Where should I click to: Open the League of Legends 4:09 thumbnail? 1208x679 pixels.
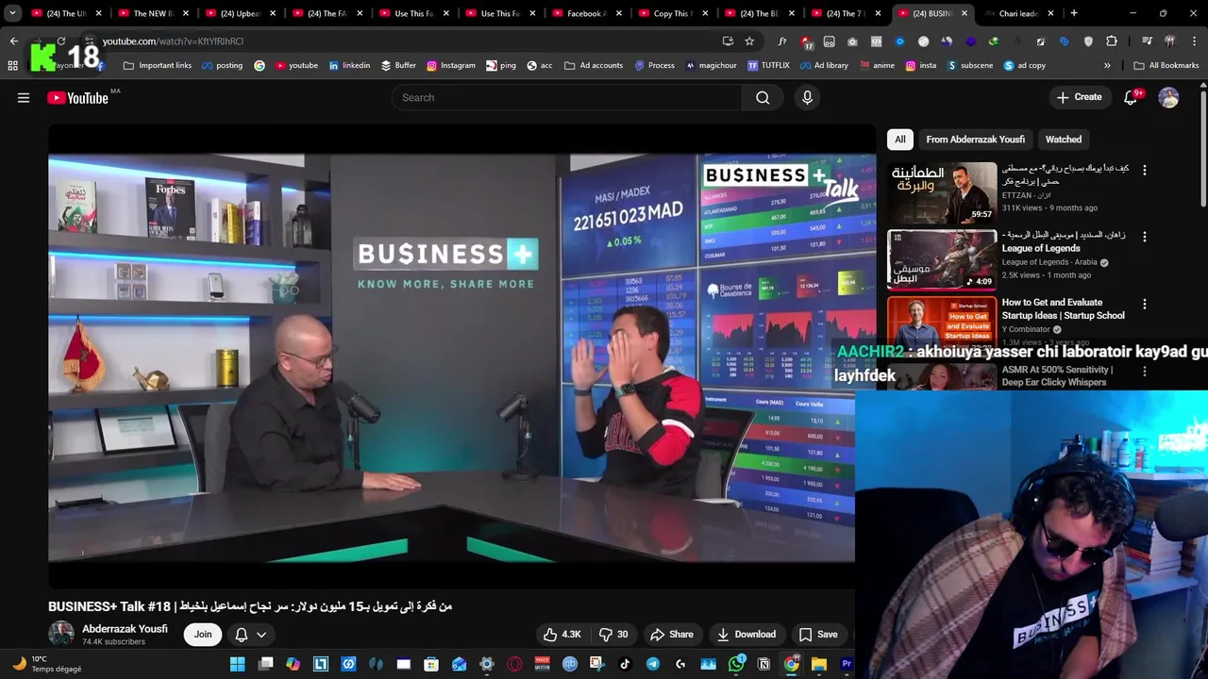coord(942,259)
